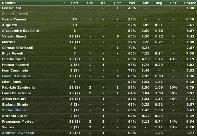Click the Asi column header
This screenshot has height=136, width=197.
(x=104, y=3)
